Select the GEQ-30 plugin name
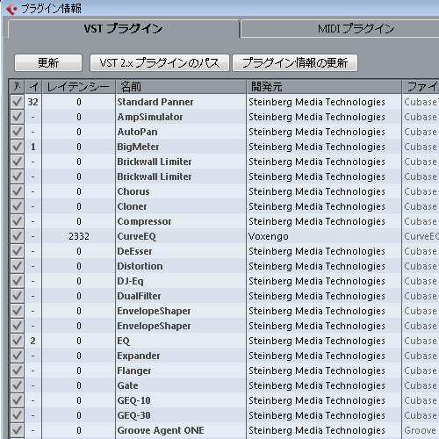Viewport: 439px width, 439px height. (133, 415)
